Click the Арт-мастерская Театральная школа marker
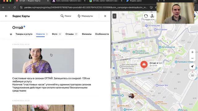The width and height of the screenshot is (198, 111). (128, 66)
